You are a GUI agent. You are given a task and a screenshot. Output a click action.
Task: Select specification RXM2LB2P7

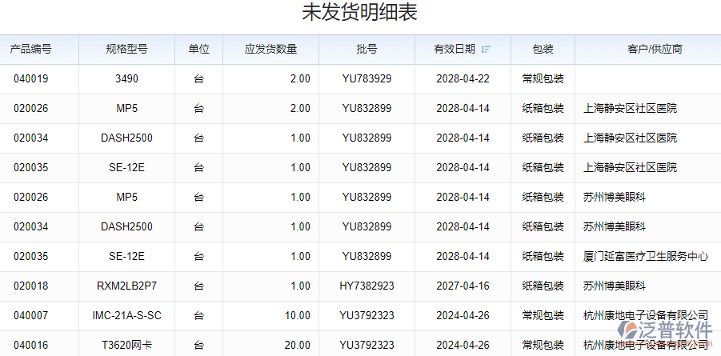[x=127, y=286]
